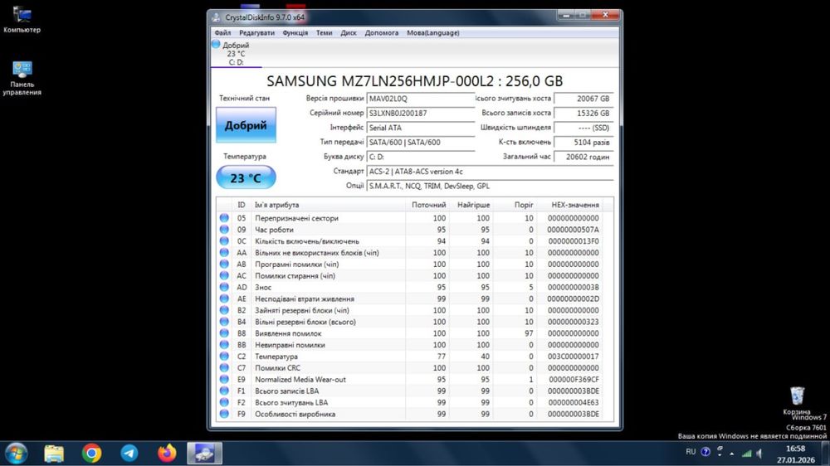830x466 pixels.
Task: Click status icon of Температура attribute row
Action: (224, 357)
